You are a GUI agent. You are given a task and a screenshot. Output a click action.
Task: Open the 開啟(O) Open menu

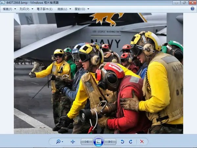(80, 9)
